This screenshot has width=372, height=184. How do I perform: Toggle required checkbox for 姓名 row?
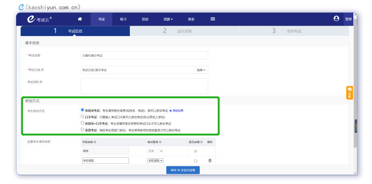[195, 151]
